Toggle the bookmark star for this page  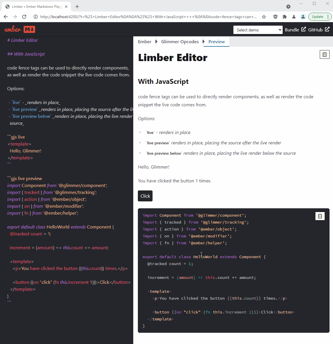point(264,17)
